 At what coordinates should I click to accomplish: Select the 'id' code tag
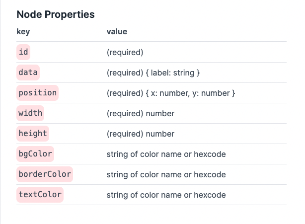coord(23,52)
